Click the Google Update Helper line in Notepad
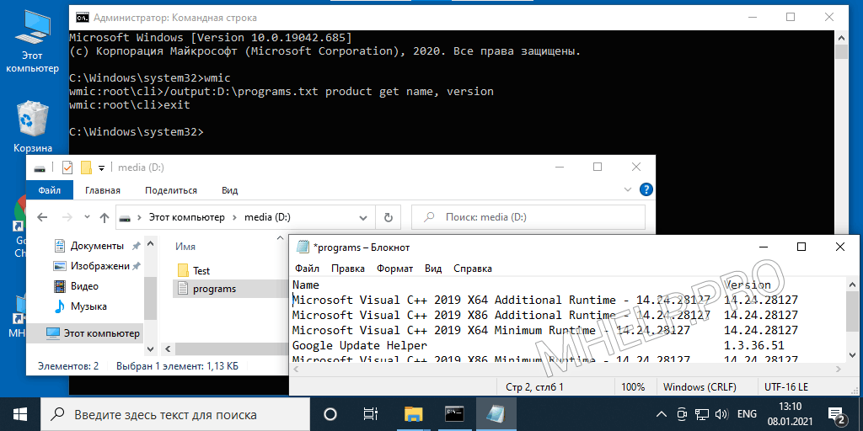The width and height of the screenshot is (863, 431). [x=359, y=345]
